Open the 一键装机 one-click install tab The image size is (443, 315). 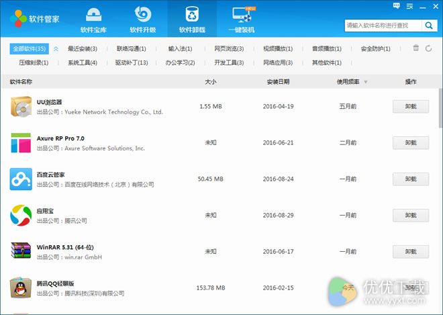click(242, 19)
